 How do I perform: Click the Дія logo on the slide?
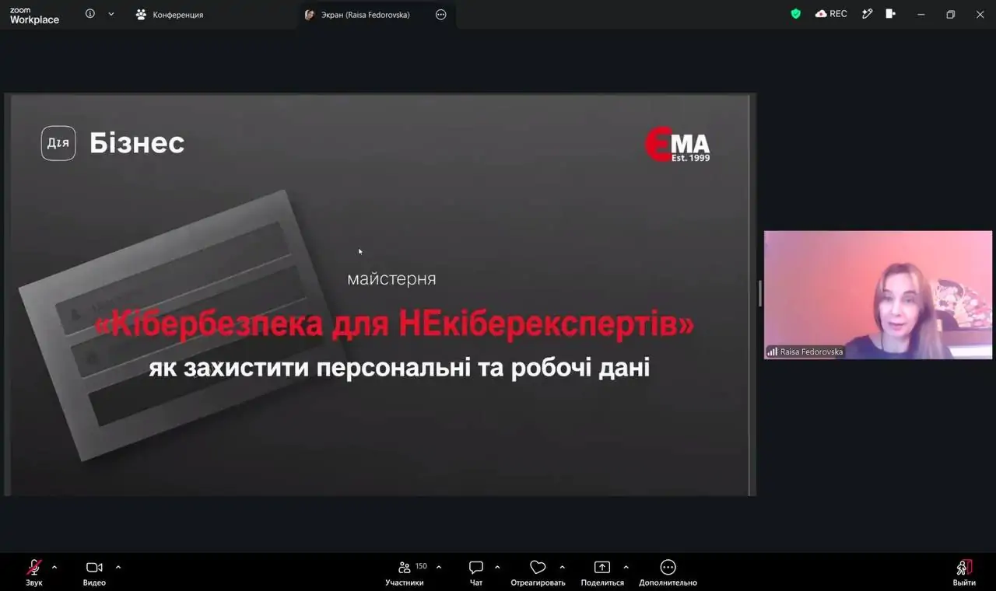[x=58, y=143]
